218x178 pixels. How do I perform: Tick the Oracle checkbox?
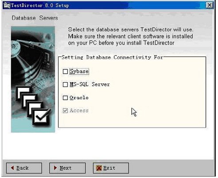click(x=65, y=98)
